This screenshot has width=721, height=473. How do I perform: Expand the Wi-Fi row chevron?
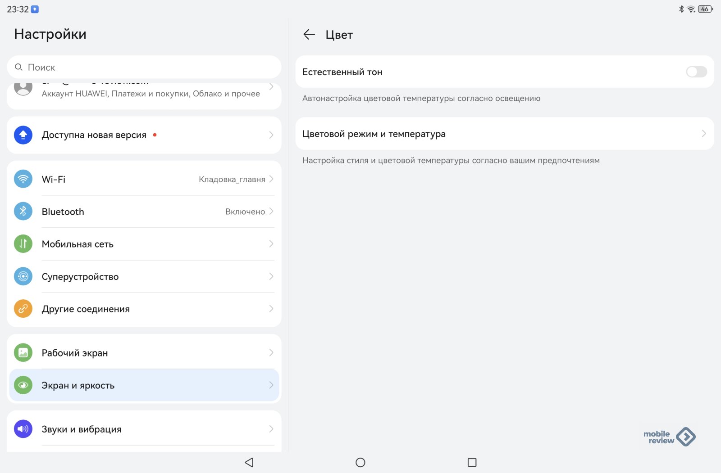[x=271, y=179]
